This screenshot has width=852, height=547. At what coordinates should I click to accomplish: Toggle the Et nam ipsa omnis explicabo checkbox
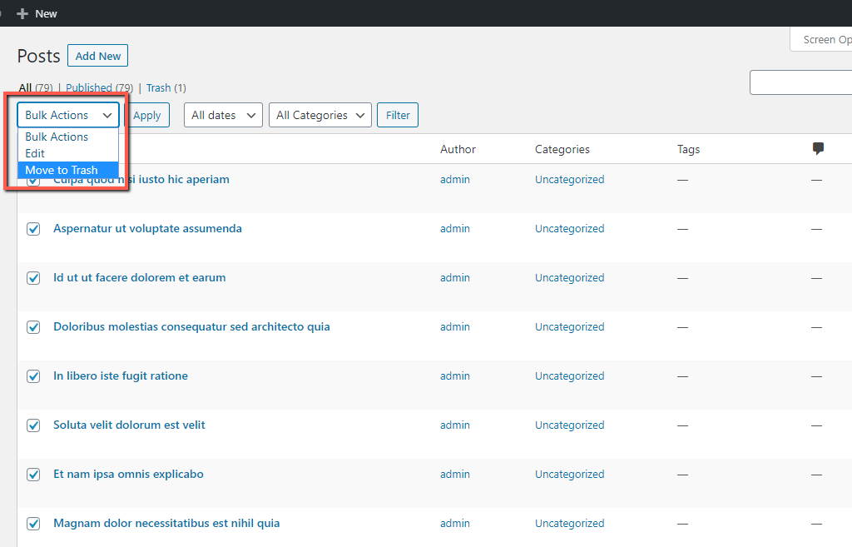[x=33, y=474]
